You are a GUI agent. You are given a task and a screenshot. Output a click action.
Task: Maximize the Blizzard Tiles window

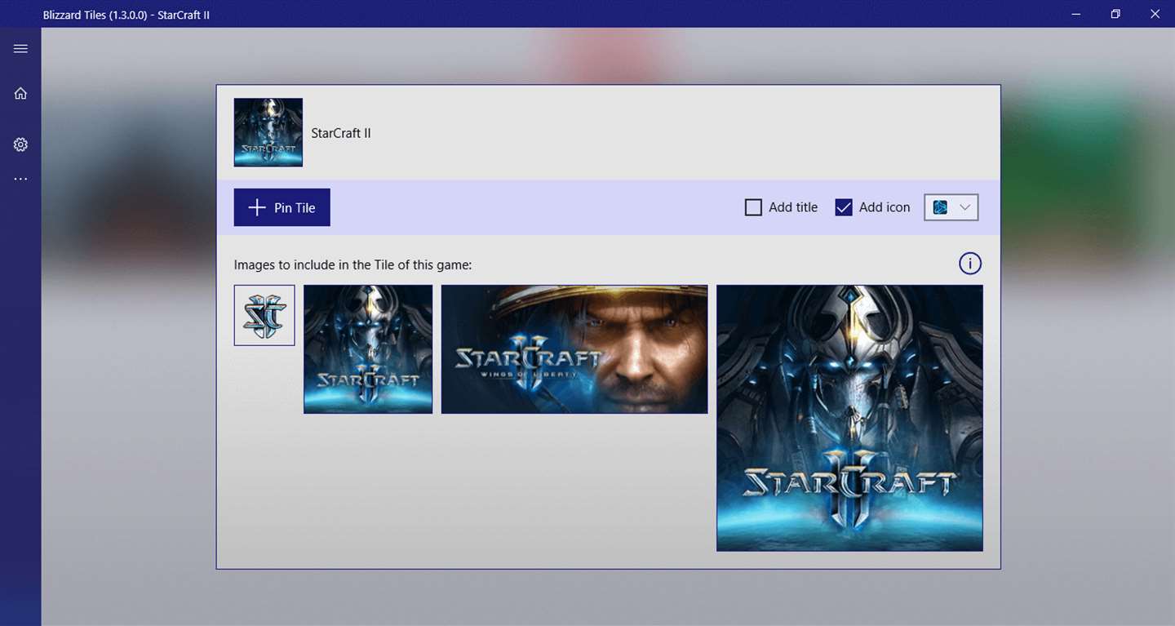point(1115,14)
